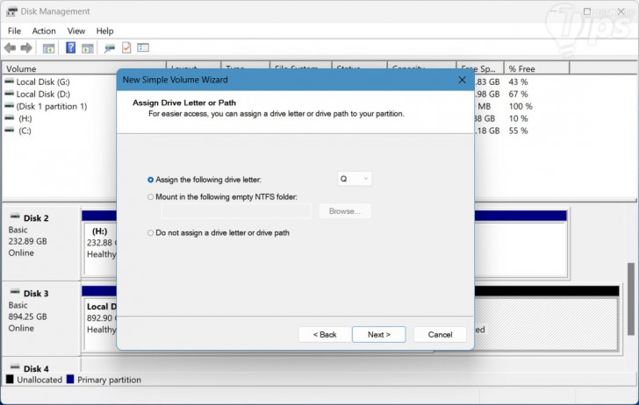Click the Disk 4 label
The image size is (639, 405).
[36, 369]
